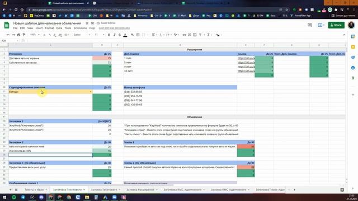Viewport: 358px width, 201px height.
Task: Click the Functions sigma icon
Action: [209, 35]
